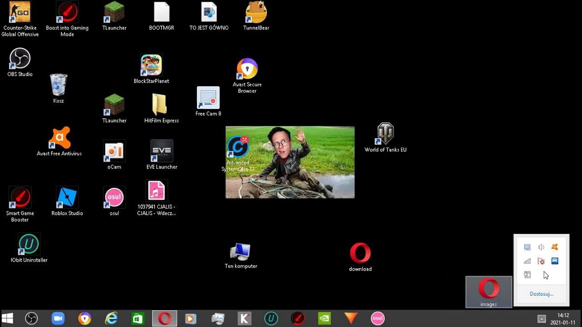This screenshot has width=582, height=327.
Task: Open Zoom from the taskbar
Action: click(58, 318)
